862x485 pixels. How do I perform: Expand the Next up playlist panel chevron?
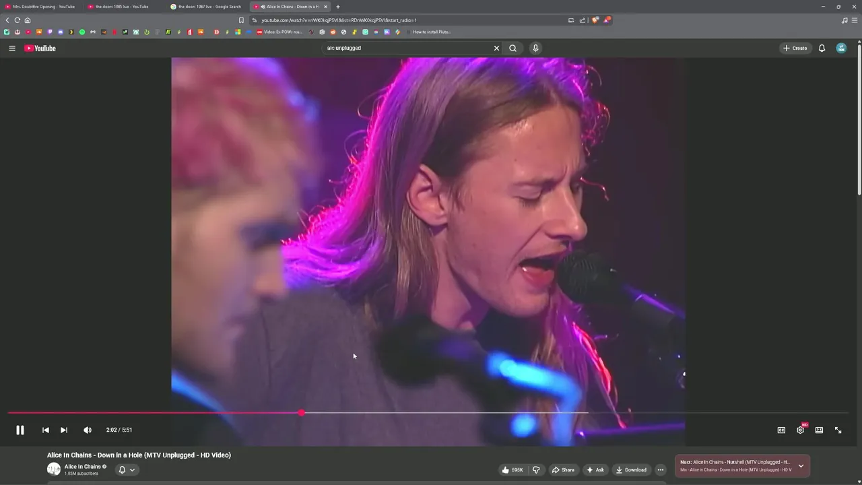pos(801,465)
